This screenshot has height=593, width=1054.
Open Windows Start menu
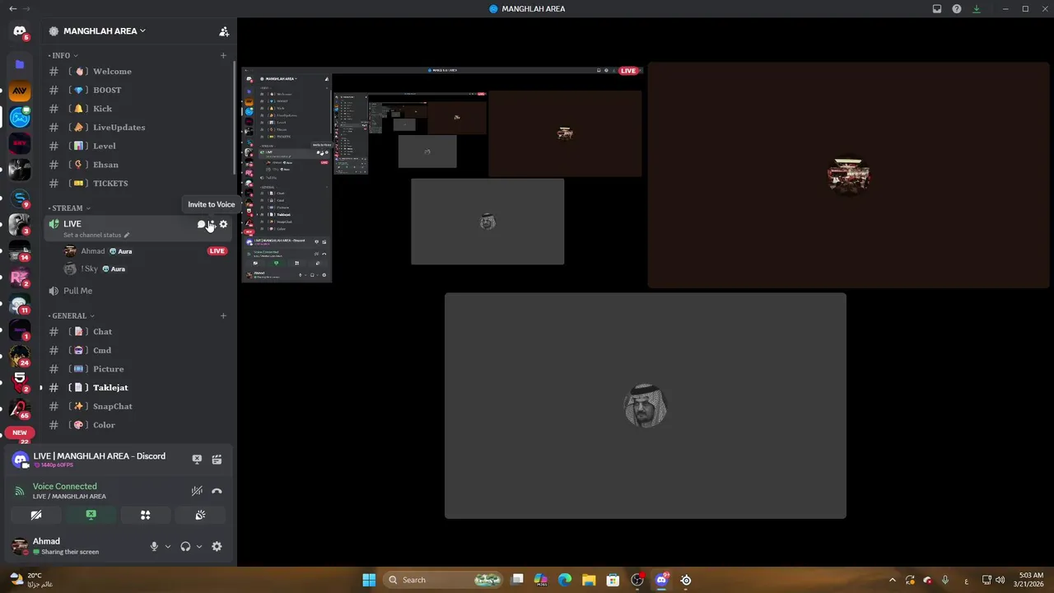369,580
